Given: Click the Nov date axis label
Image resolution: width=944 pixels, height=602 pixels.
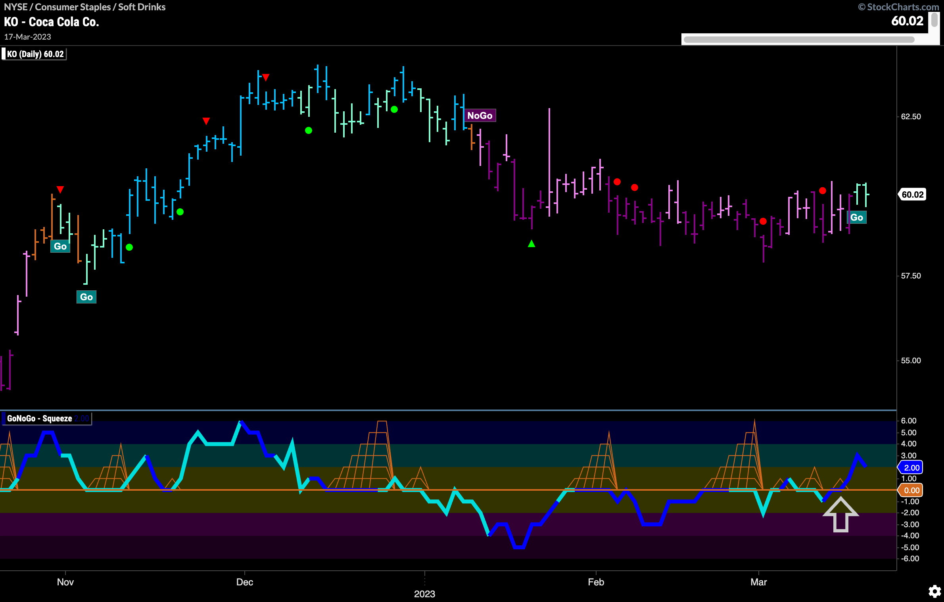Looking at the screenshot, I should click(65, 582).
